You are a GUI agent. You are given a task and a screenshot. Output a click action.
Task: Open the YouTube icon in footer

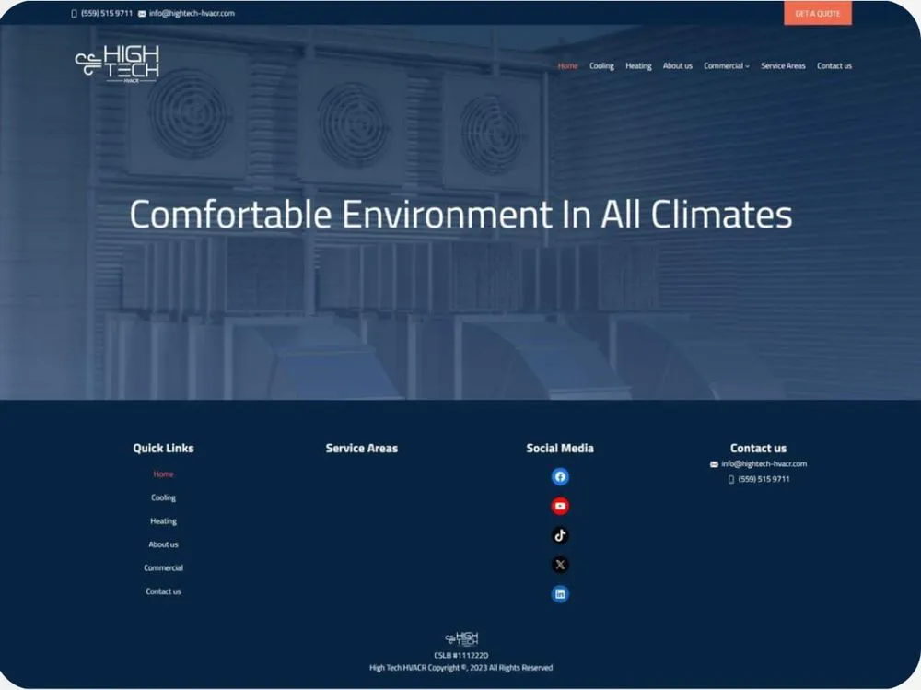pos(560,506)
